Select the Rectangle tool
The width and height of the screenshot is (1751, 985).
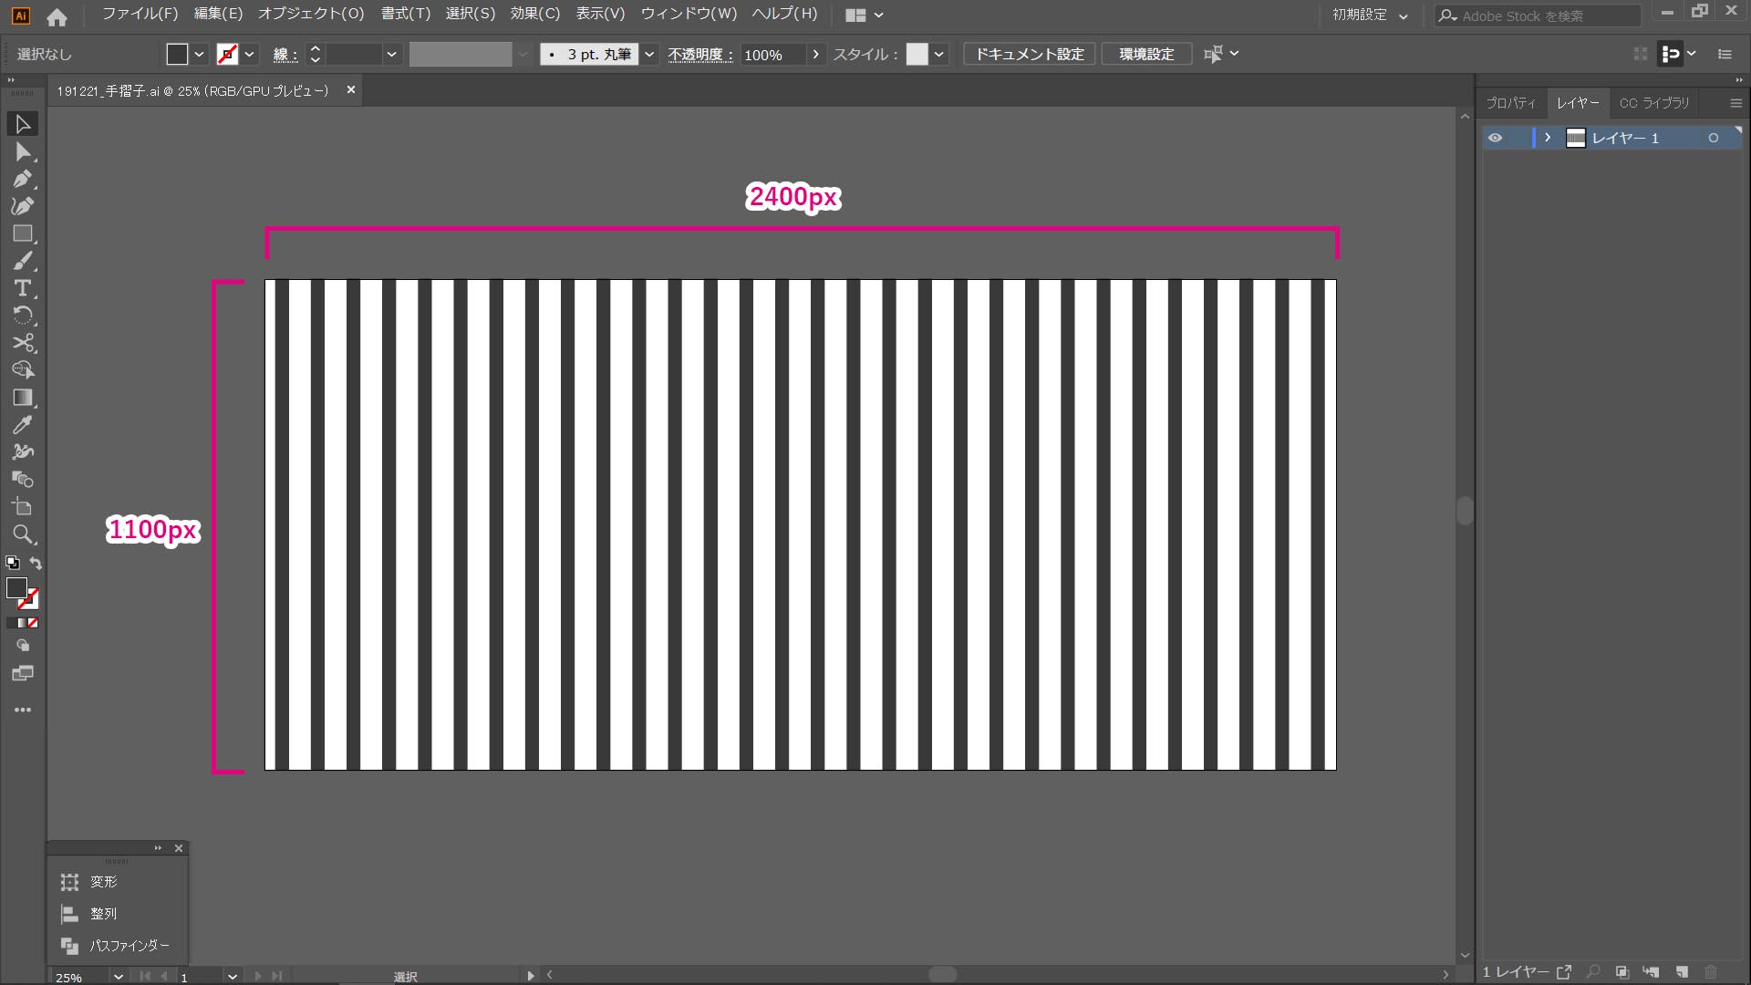tap(23, 233)
